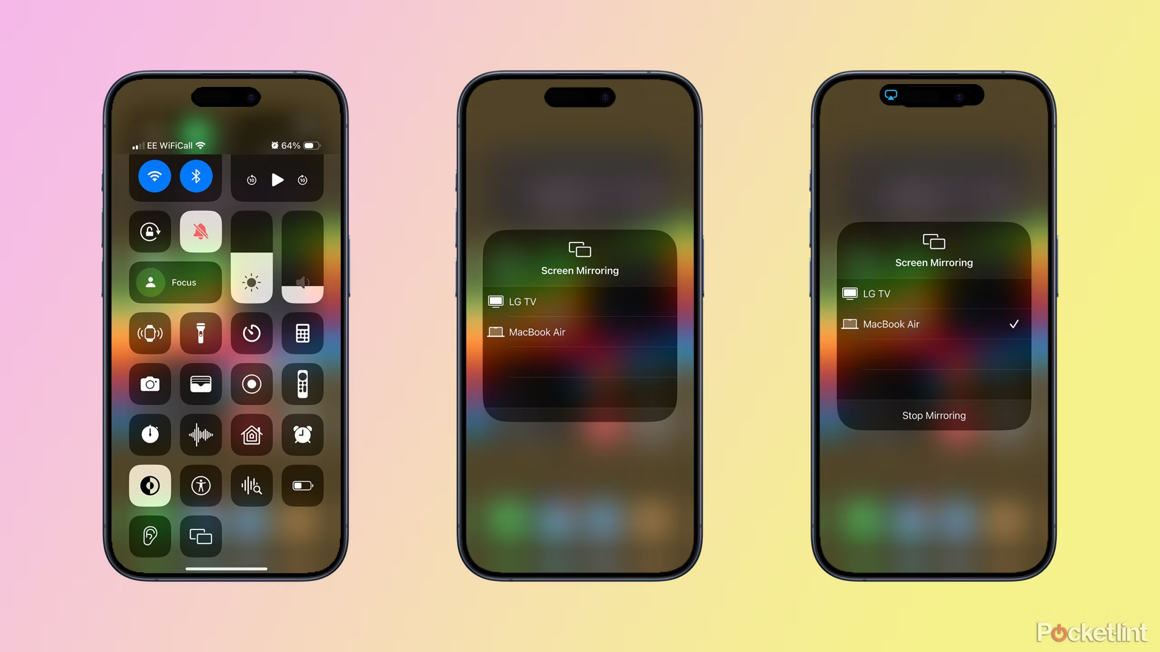
Task: Open the Home controls icon
Action: [252, 435]
